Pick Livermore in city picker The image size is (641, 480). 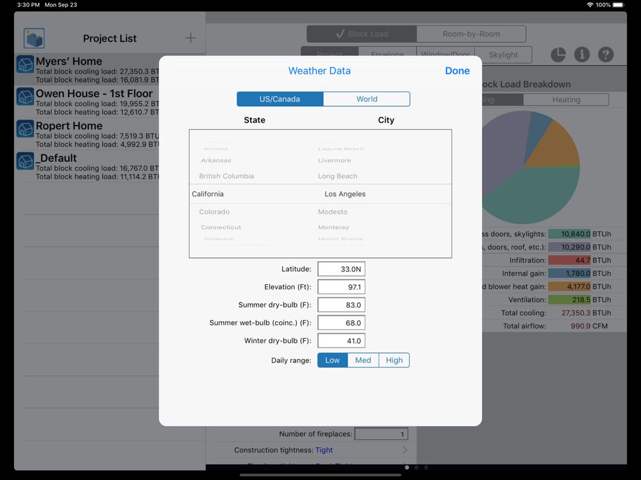[335, 161]
